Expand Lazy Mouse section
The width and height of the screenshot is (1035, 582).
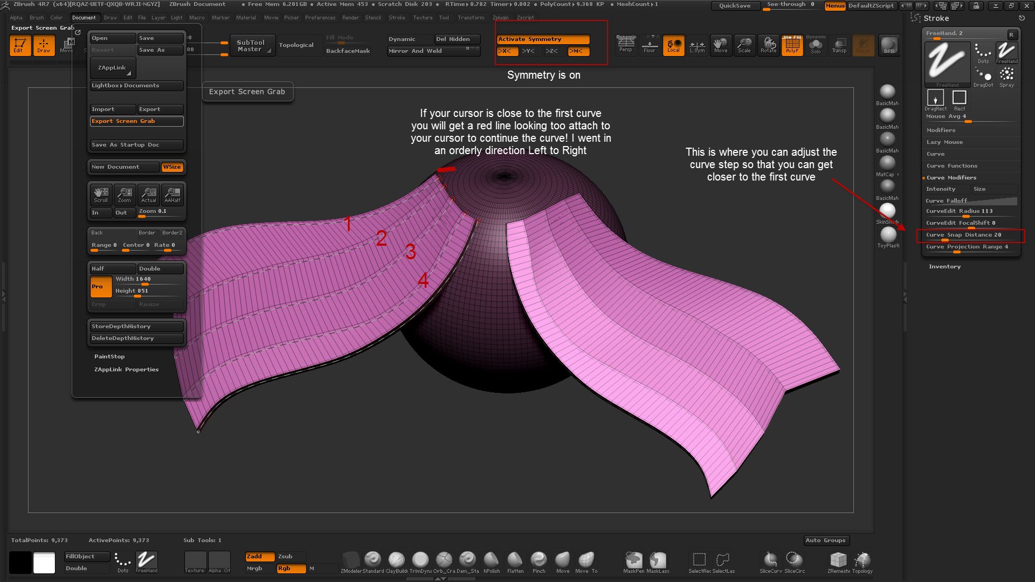point(944,142)
